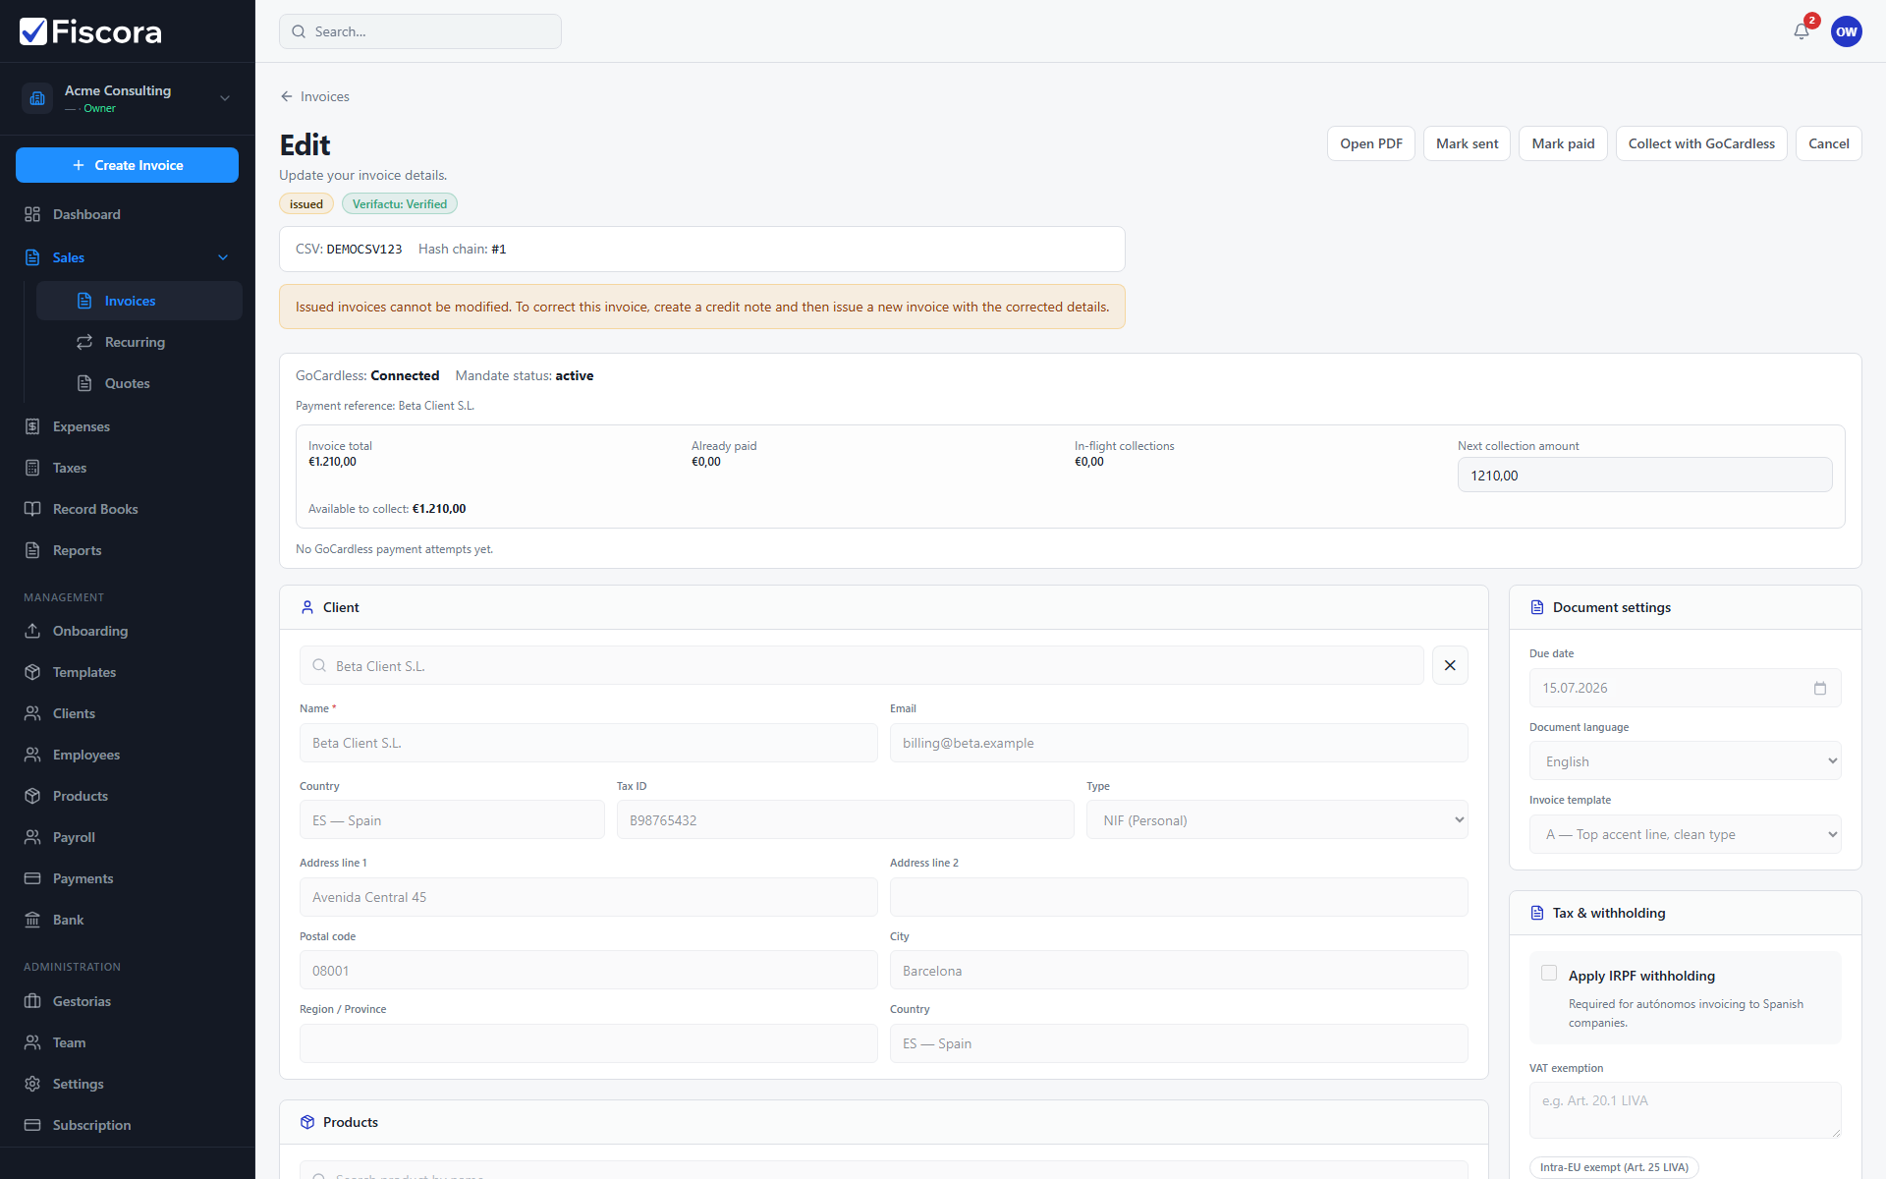
Task: Click the Payments card icon
Action: pos(32,878)
